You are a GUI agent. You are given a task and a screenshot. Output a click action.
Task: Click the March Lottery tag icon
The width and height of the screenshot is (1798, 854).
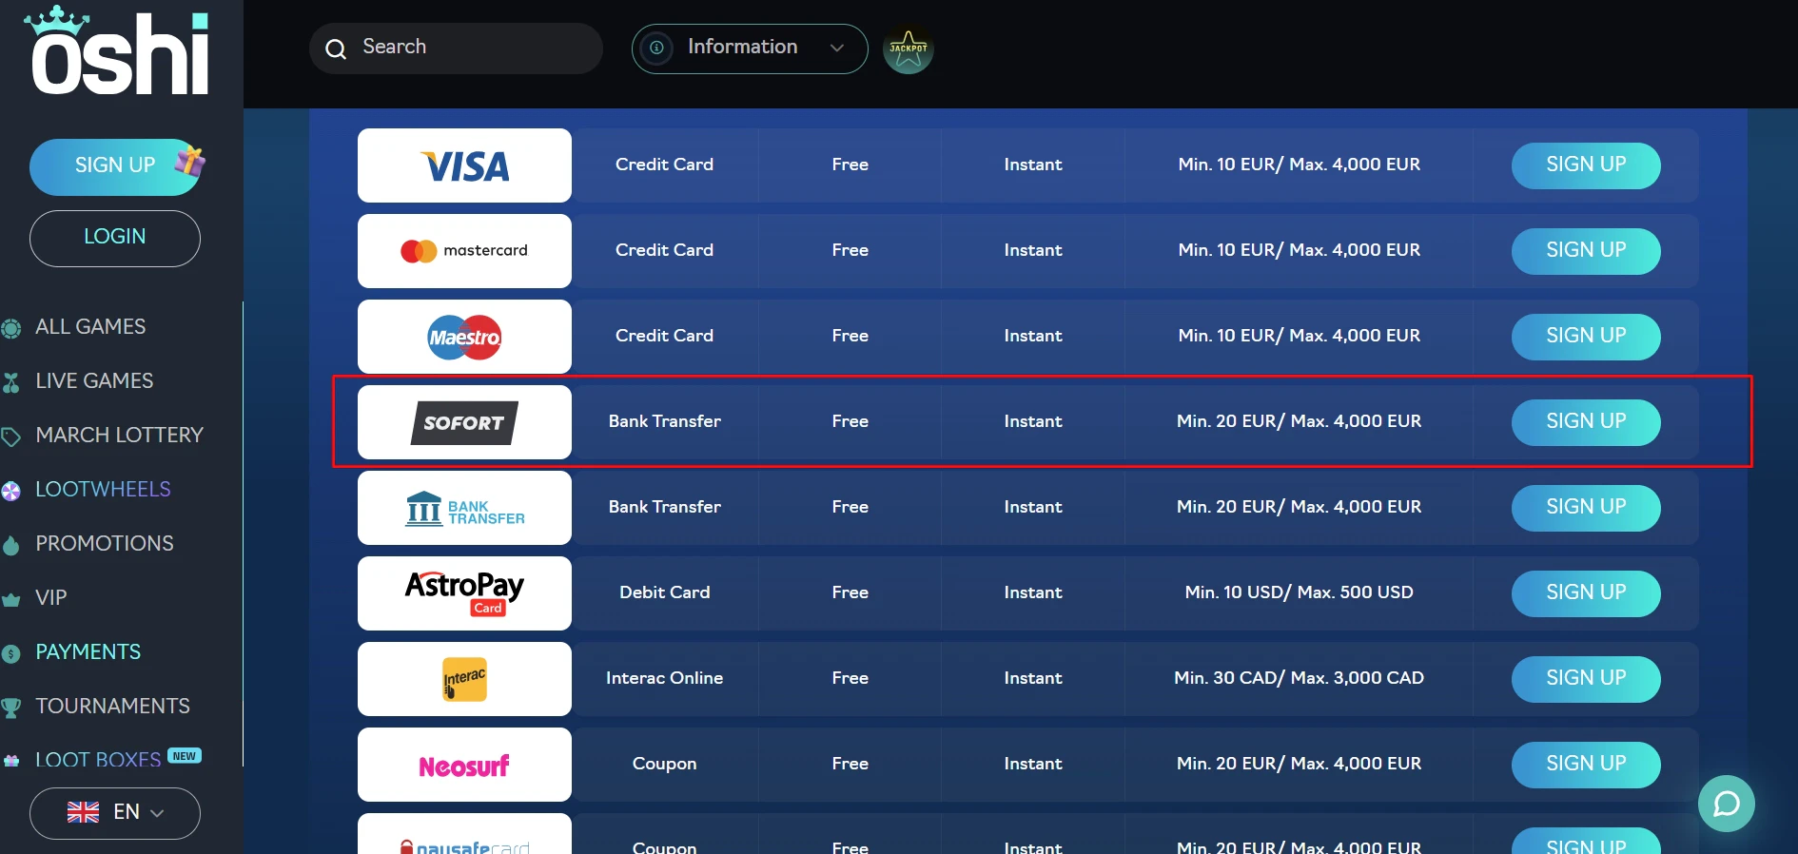pos(11,437)
